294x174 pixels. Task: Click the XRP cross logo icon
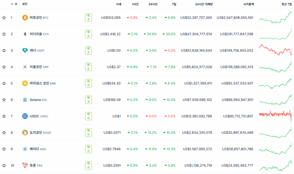(25, 67)
